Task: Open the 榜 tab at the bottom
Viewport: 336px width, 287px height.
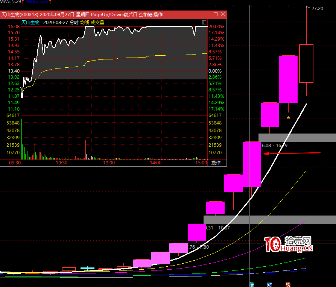Action: tap(288, 284)
